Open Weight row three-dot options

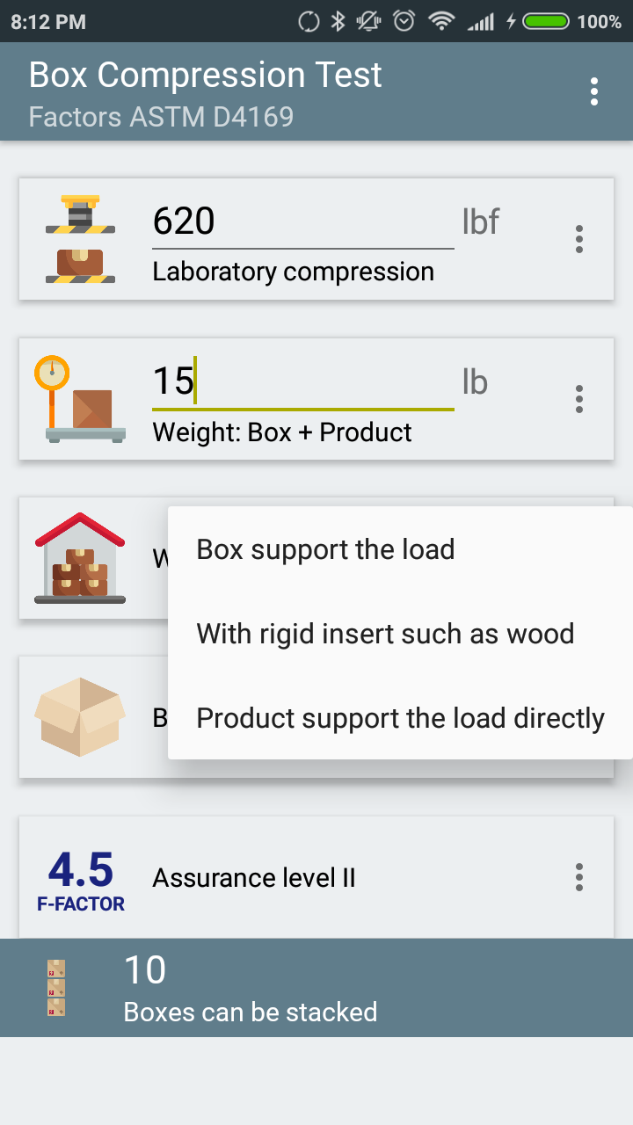click(578, 399)
